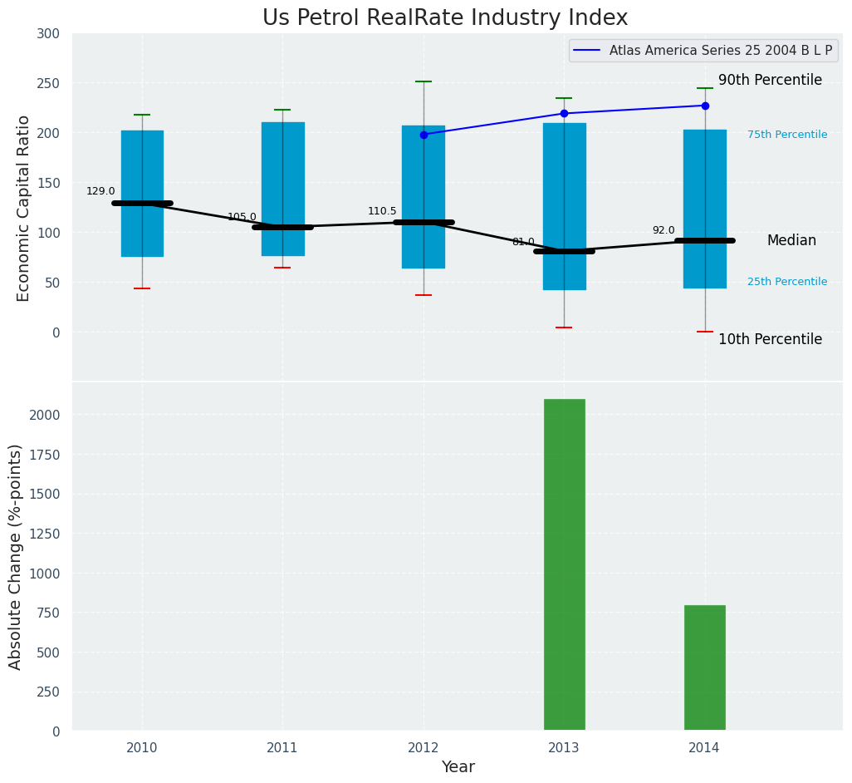Select the Atlas America Series legend entry
This screenshot has width=852, height=783.
(720, 51)
